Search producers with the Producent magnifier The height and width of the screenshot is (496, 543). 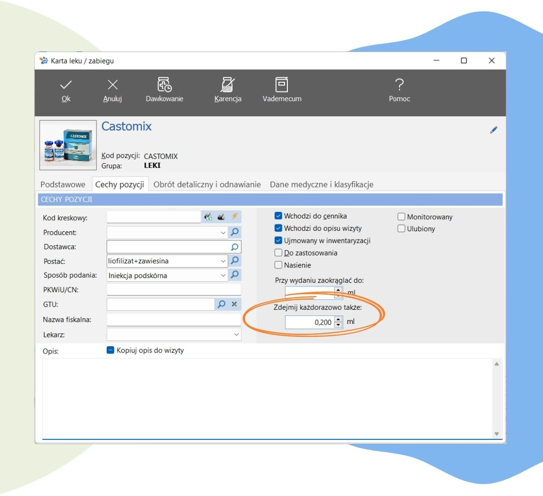tap(234, 232)
